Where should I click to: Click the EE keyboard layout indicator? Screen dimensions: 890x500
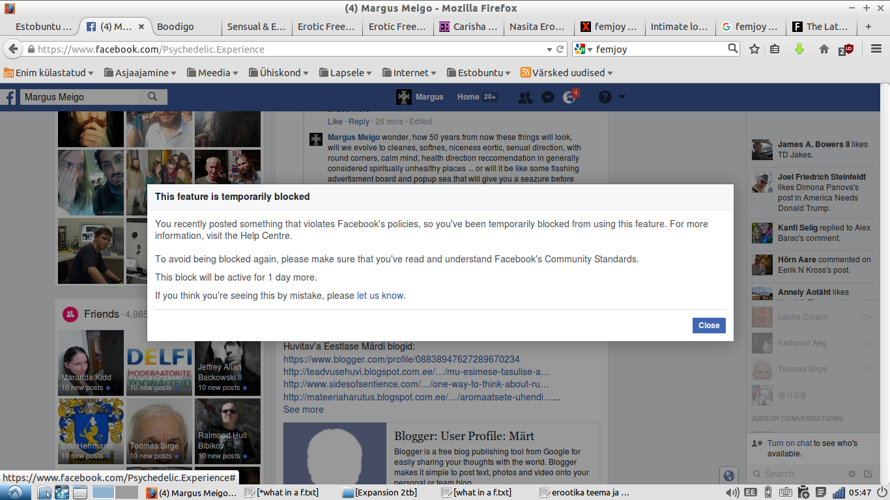tap(751, 492)
